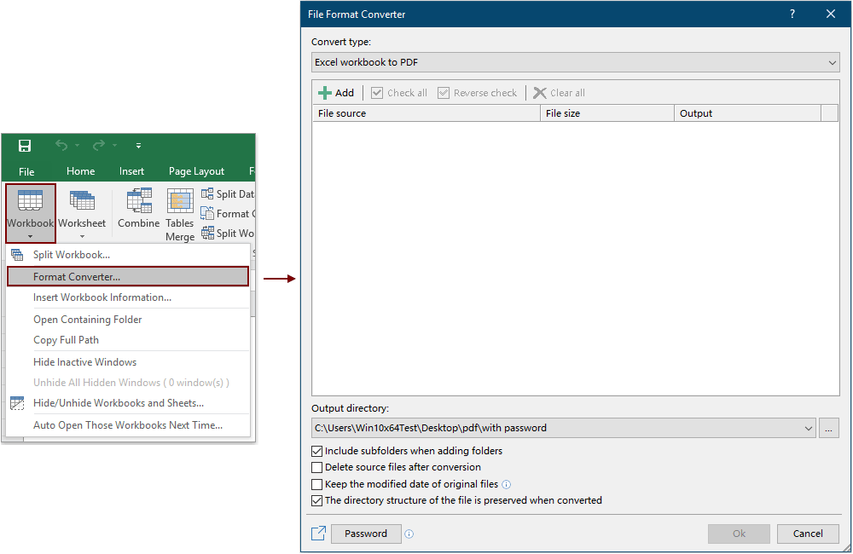The height and width of the screenshot is (554, 853).
Task: Switch to the Page Layout tab
Action: [196, 170]
